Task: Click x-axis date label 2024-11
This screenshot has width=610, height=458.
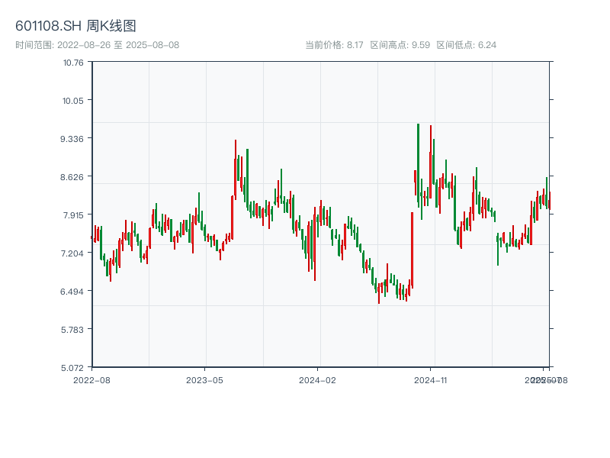Action: [430, 380]
